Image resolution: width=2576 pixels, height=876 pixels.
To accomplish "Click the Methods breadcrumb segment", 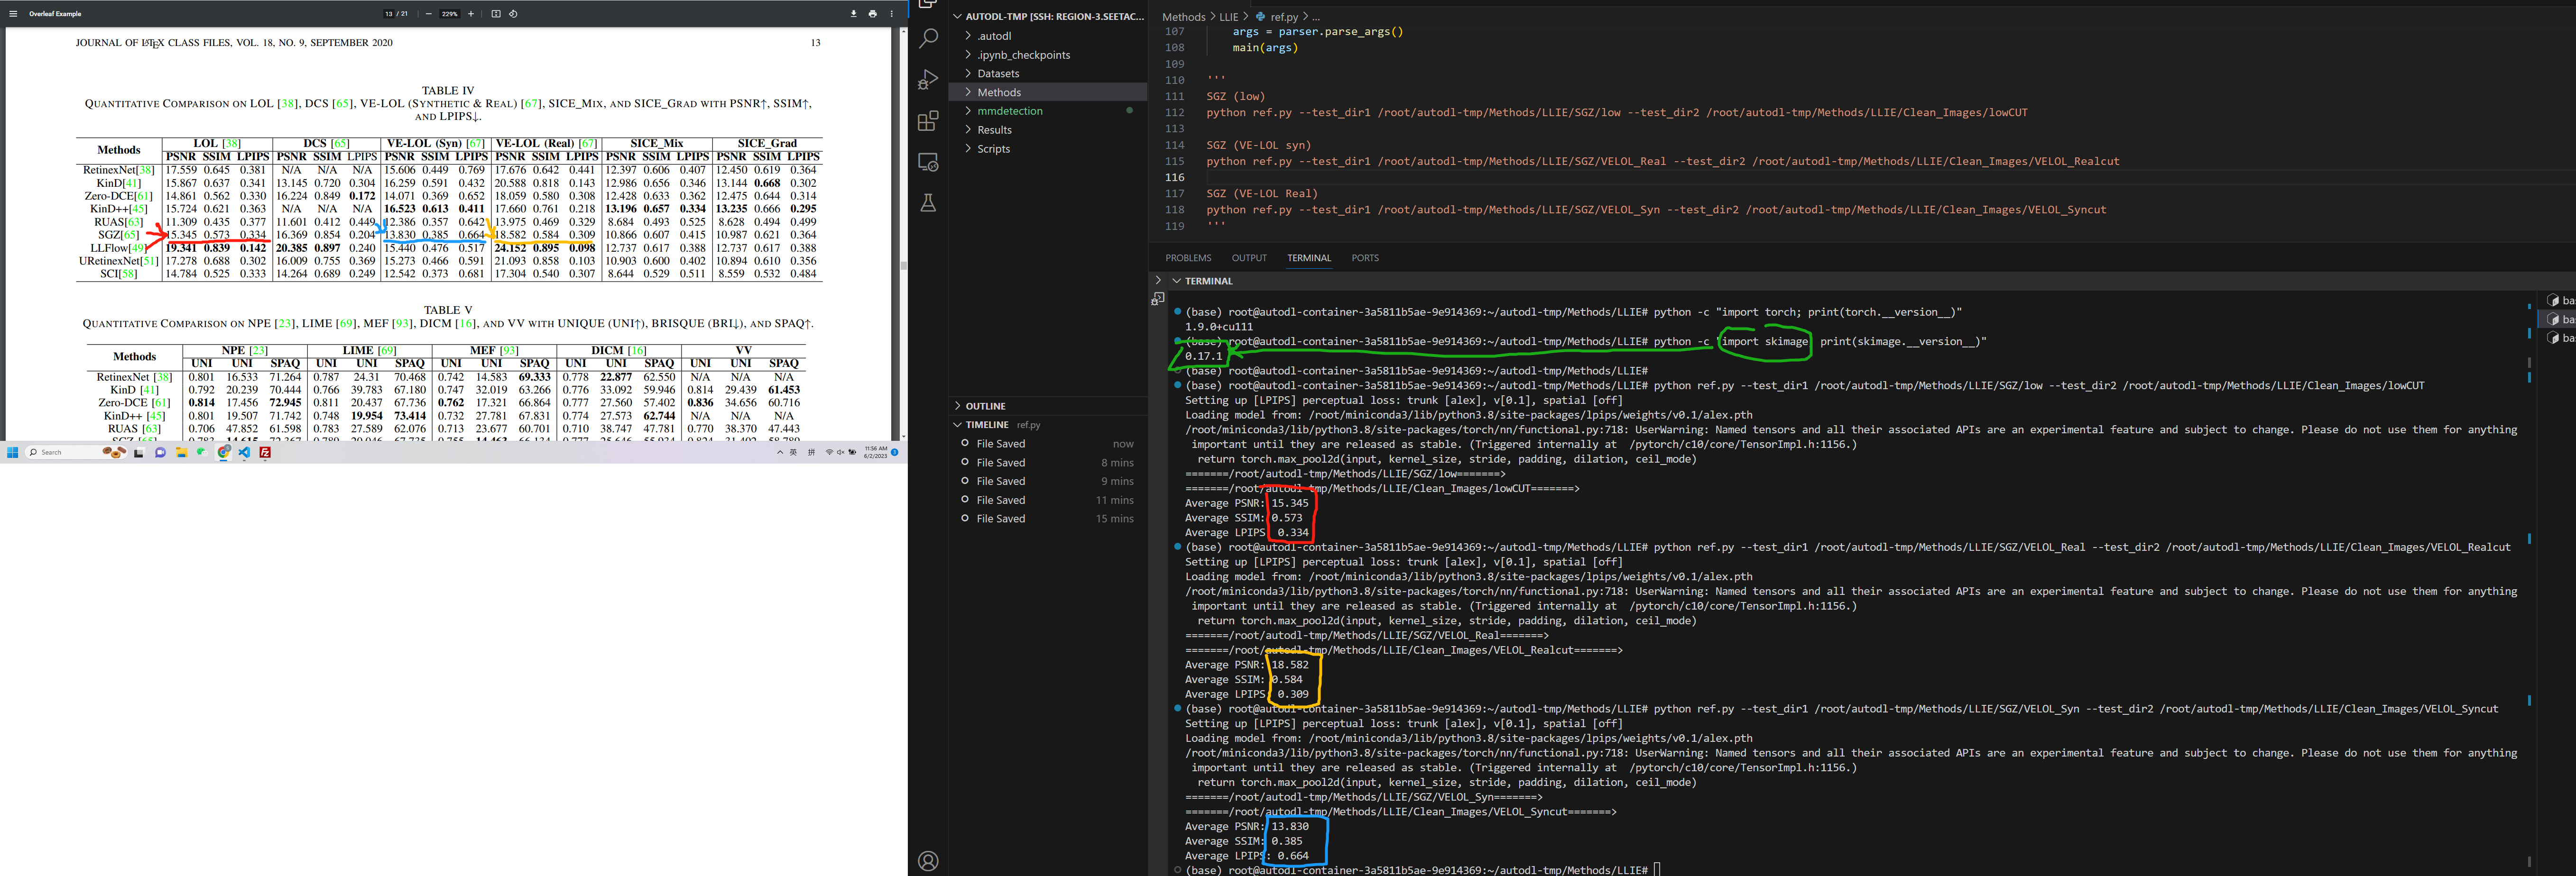I will [1184, 17].
